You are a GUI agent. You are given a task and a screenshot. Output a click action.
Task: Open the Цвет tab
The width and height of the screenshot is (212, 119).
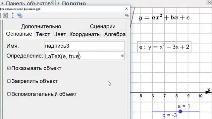click(60, 34)
